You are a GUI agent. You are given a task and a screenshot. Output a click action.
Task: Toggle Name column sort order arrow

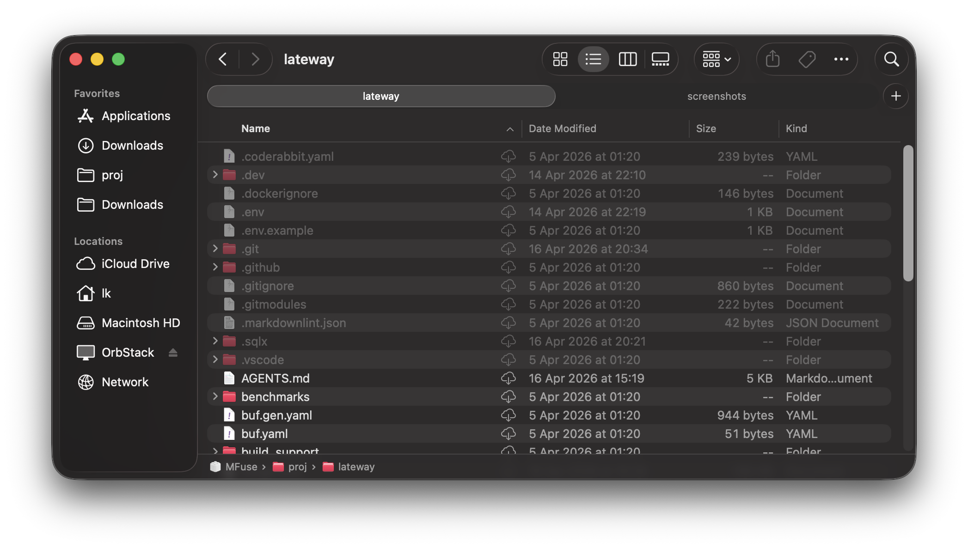(509, 129)
